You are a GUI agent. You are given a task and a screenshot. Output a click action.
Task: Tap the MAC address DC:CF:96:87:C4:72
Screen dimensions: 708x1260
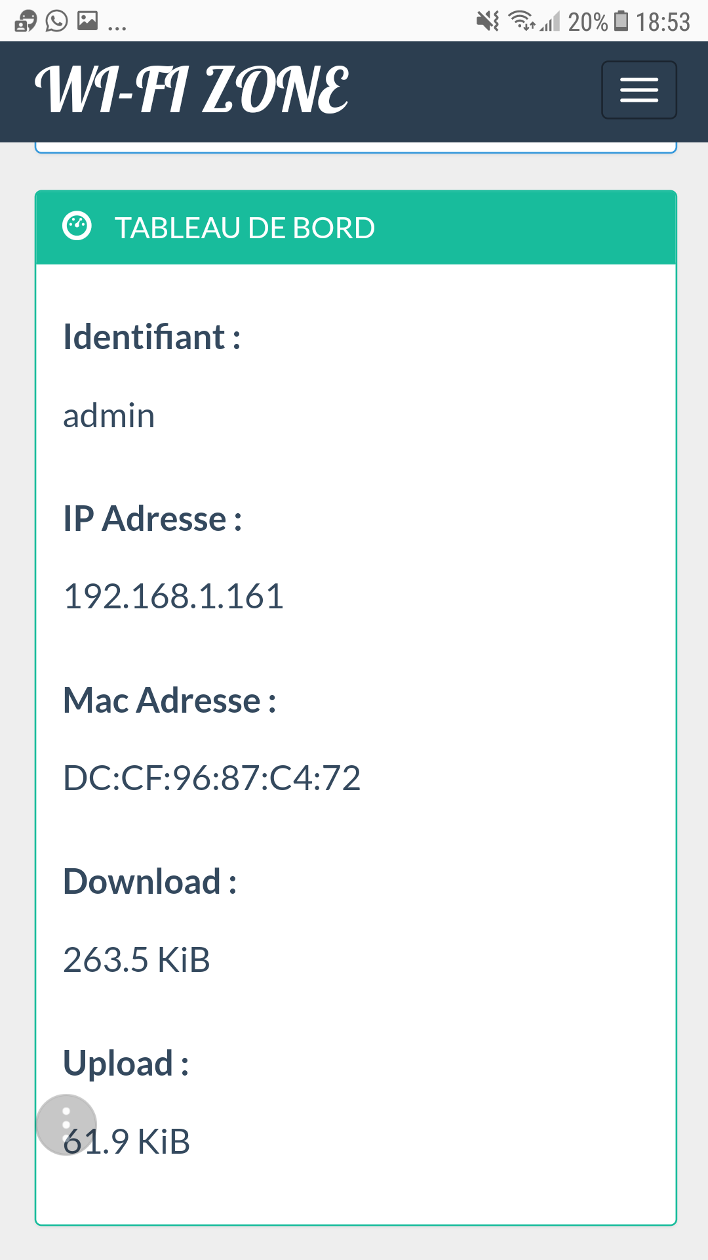click(x=212, y=778)
